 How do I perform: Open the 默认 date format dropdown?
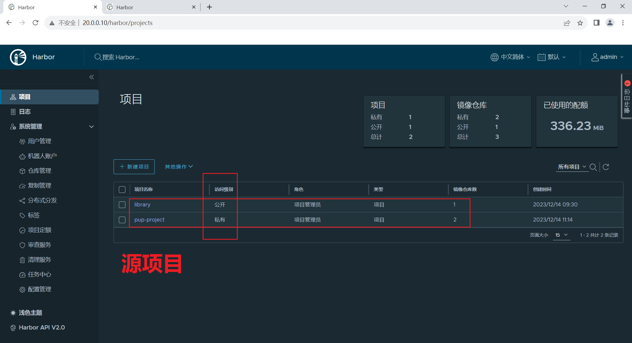tap(552, 57)
